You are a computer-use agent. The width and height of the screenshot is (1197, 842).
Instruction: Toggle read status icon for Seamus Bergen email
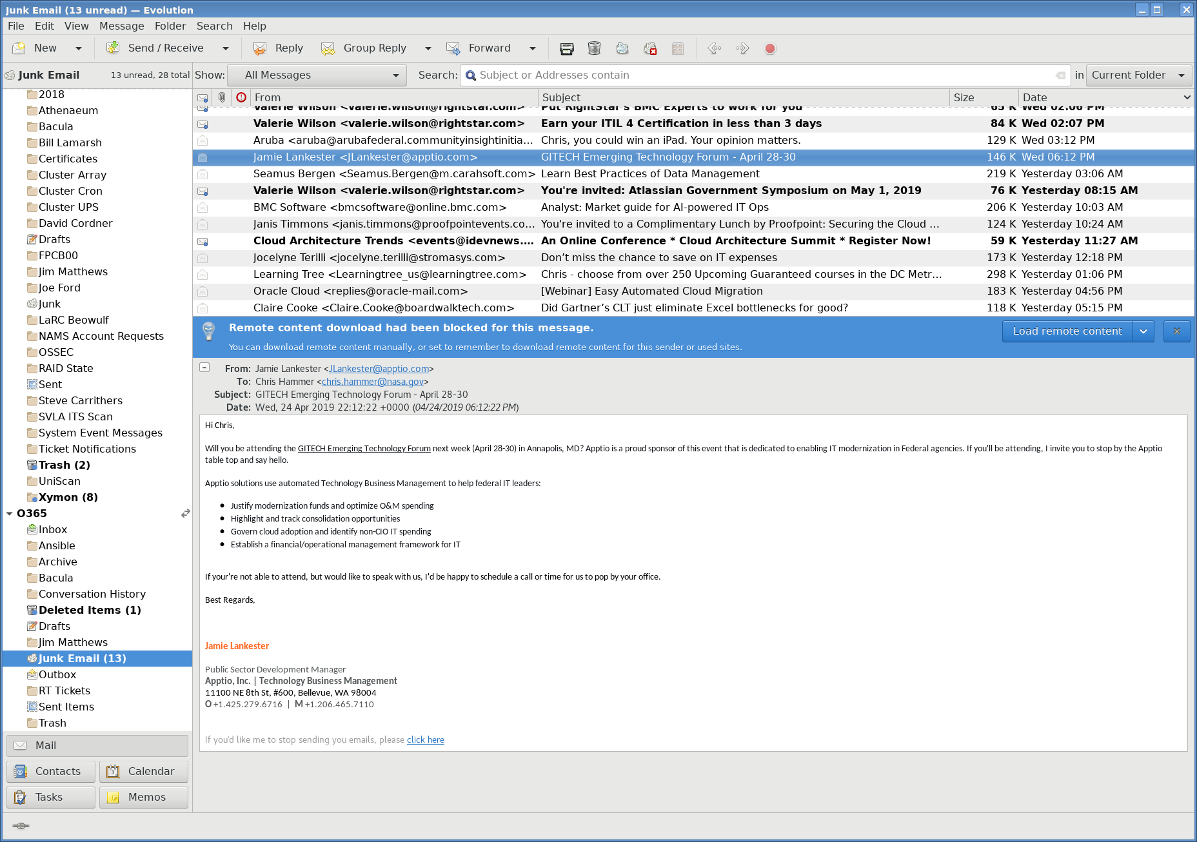point(203,174)
